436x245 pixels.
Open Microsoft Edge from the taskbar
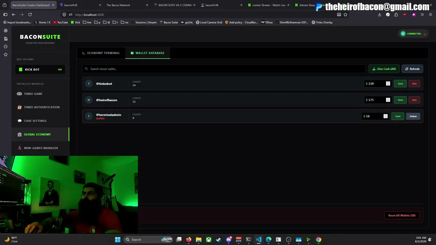point(268,240)
